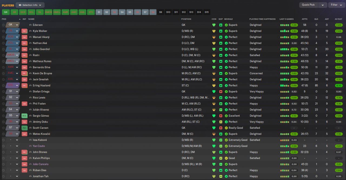
Task: Toggle the picked checkmark for Ederson
Action: click(3, 25)
